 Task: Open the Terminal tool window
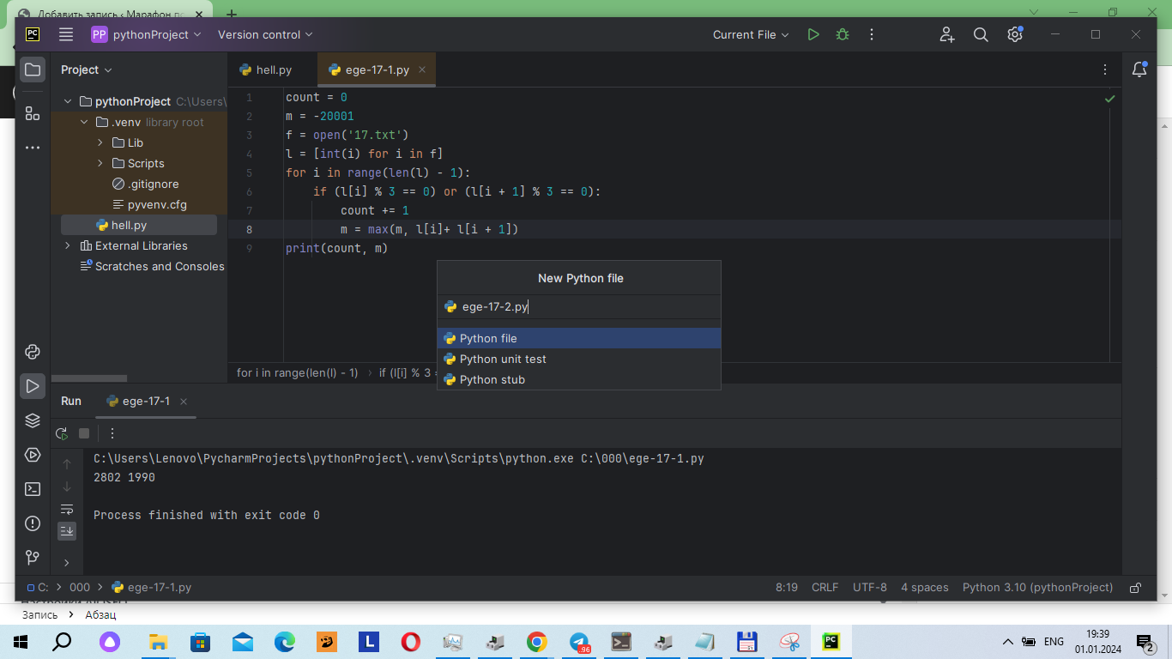(33, 489)
